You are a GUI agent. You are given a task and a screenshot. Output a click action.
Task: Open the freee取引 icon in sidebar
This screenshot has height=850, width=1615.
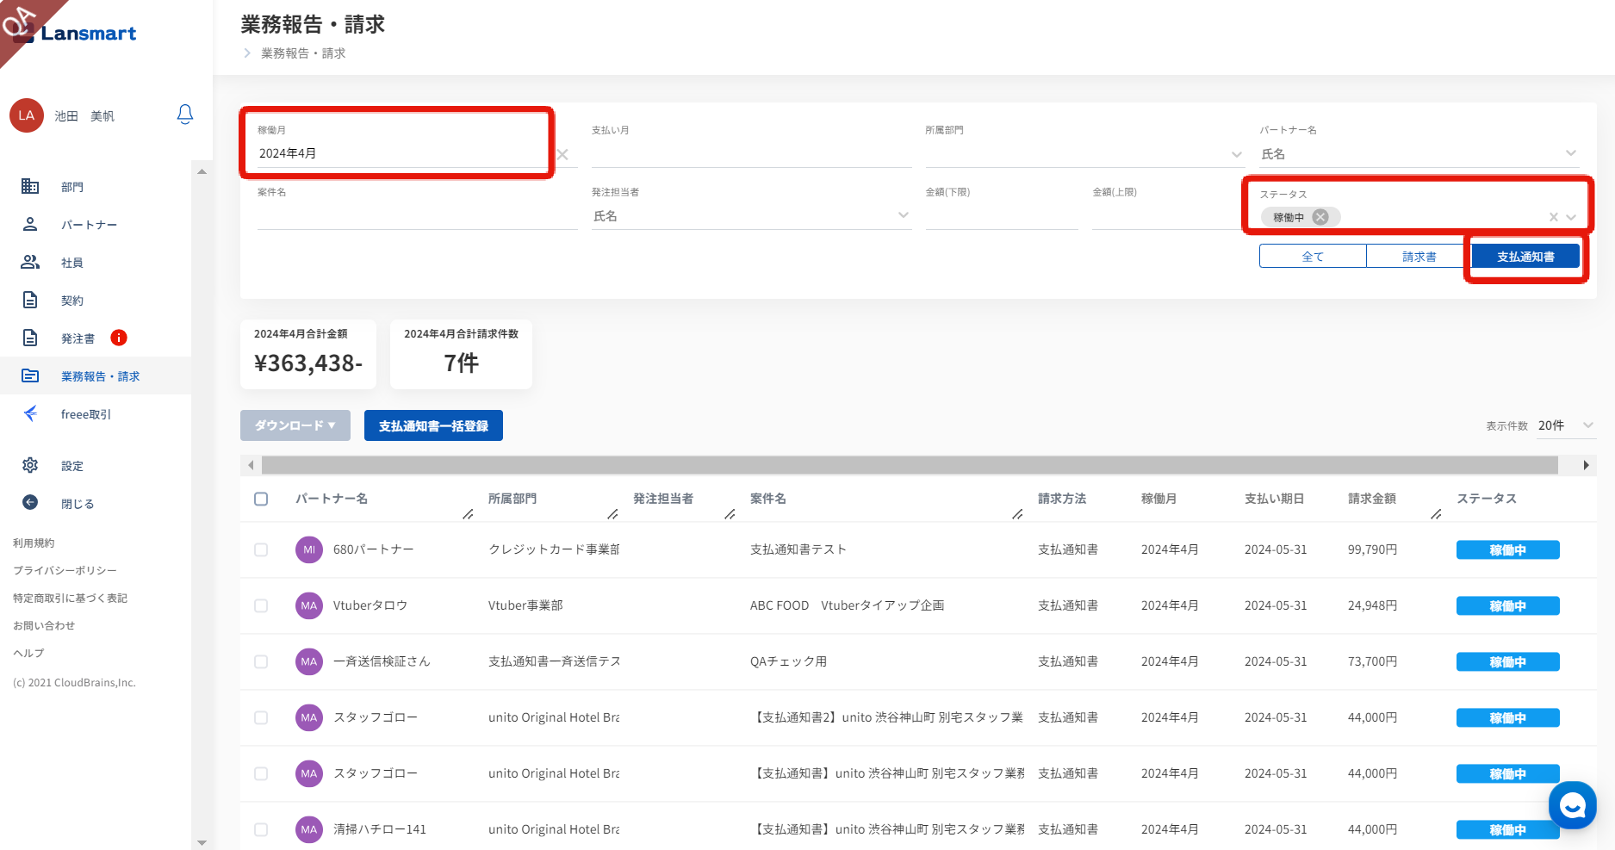[30, 413]
